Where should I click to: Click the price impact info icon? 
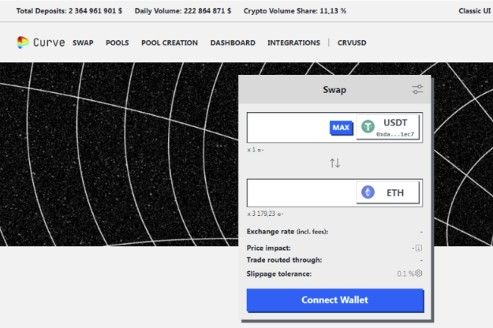click(x=419, y=248)
